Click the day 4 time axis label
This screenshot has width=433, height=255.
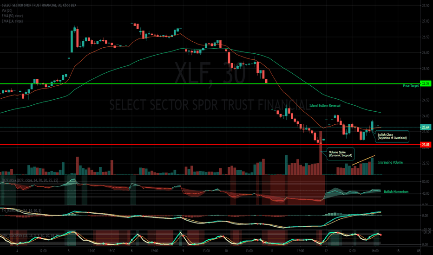tap(17, 251)
